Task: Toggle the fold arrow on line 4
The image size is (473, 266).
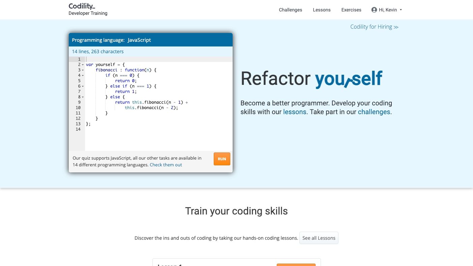Action: [83, 75]
